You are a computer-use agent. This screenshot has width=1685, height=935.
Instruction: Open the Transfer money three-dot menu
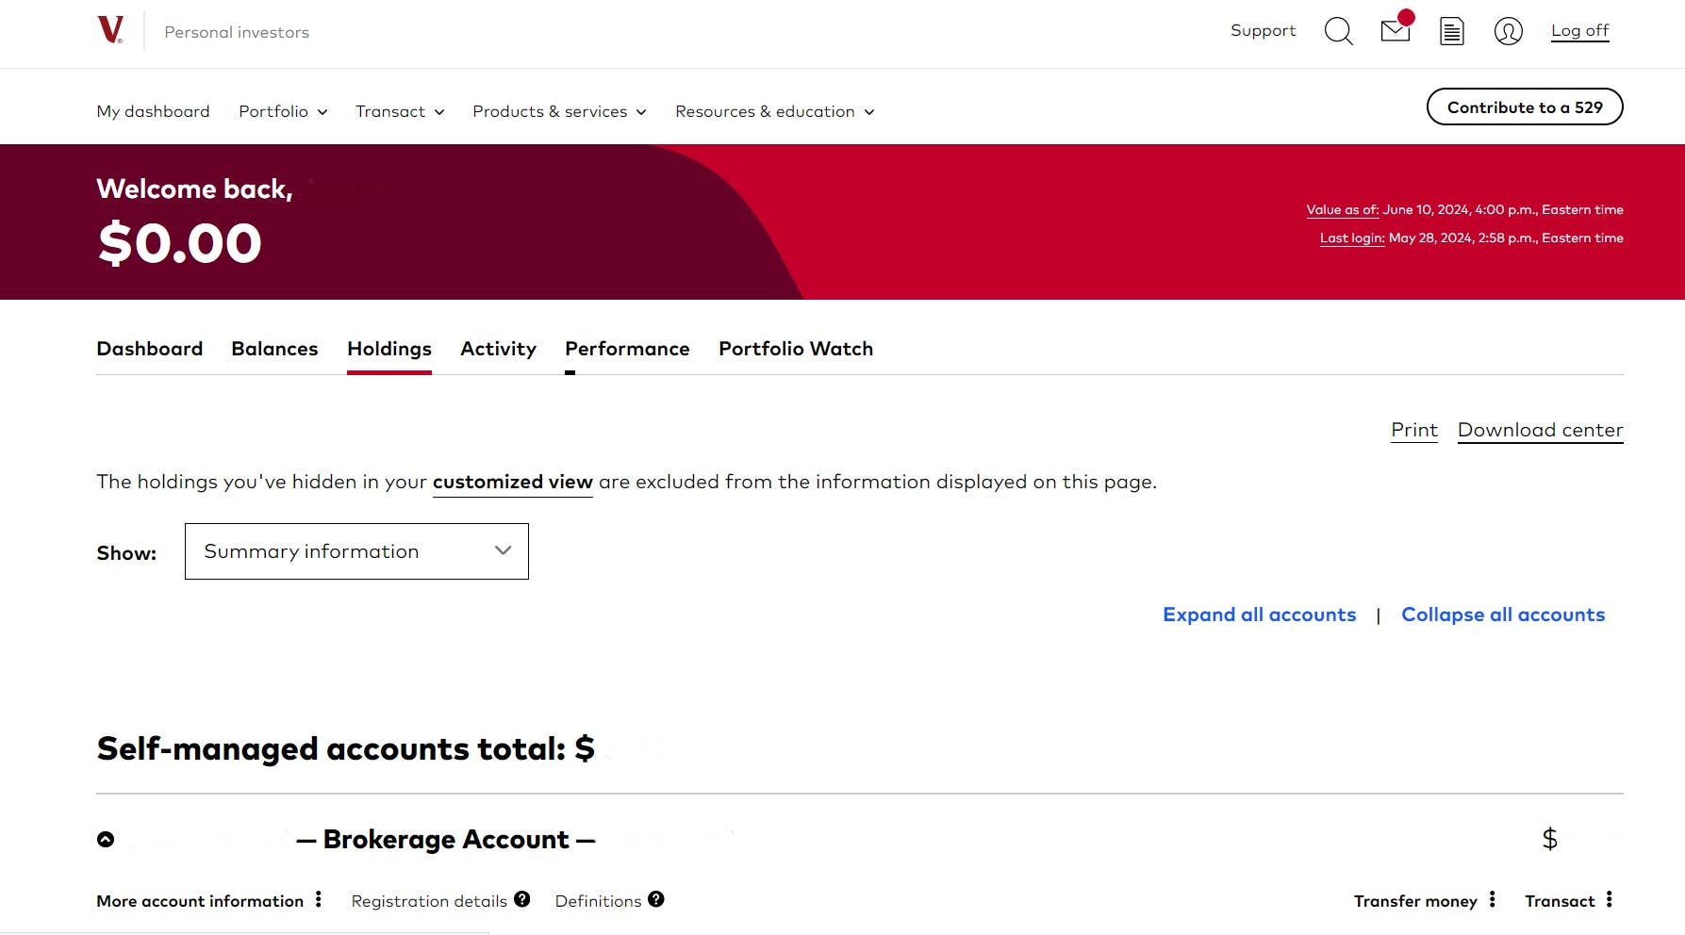tap(1492, 899)
